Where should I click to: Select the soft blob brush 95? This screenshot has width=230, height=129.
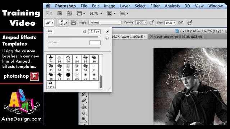tap(59, 59)
